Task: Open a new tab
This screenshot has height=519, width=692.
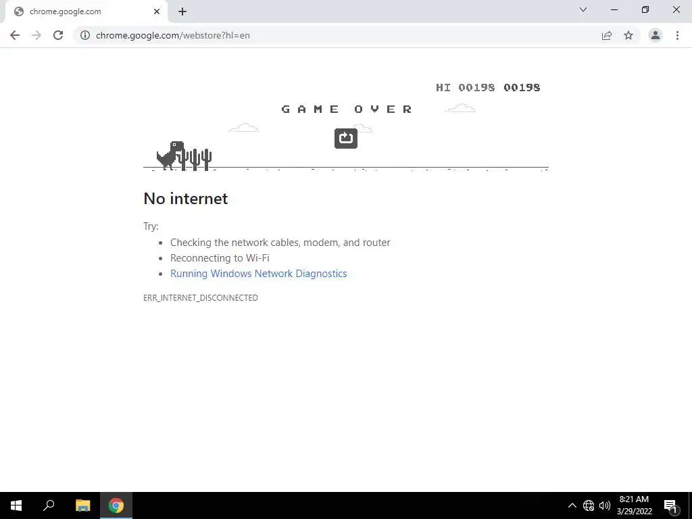Action: click(182, 12)
